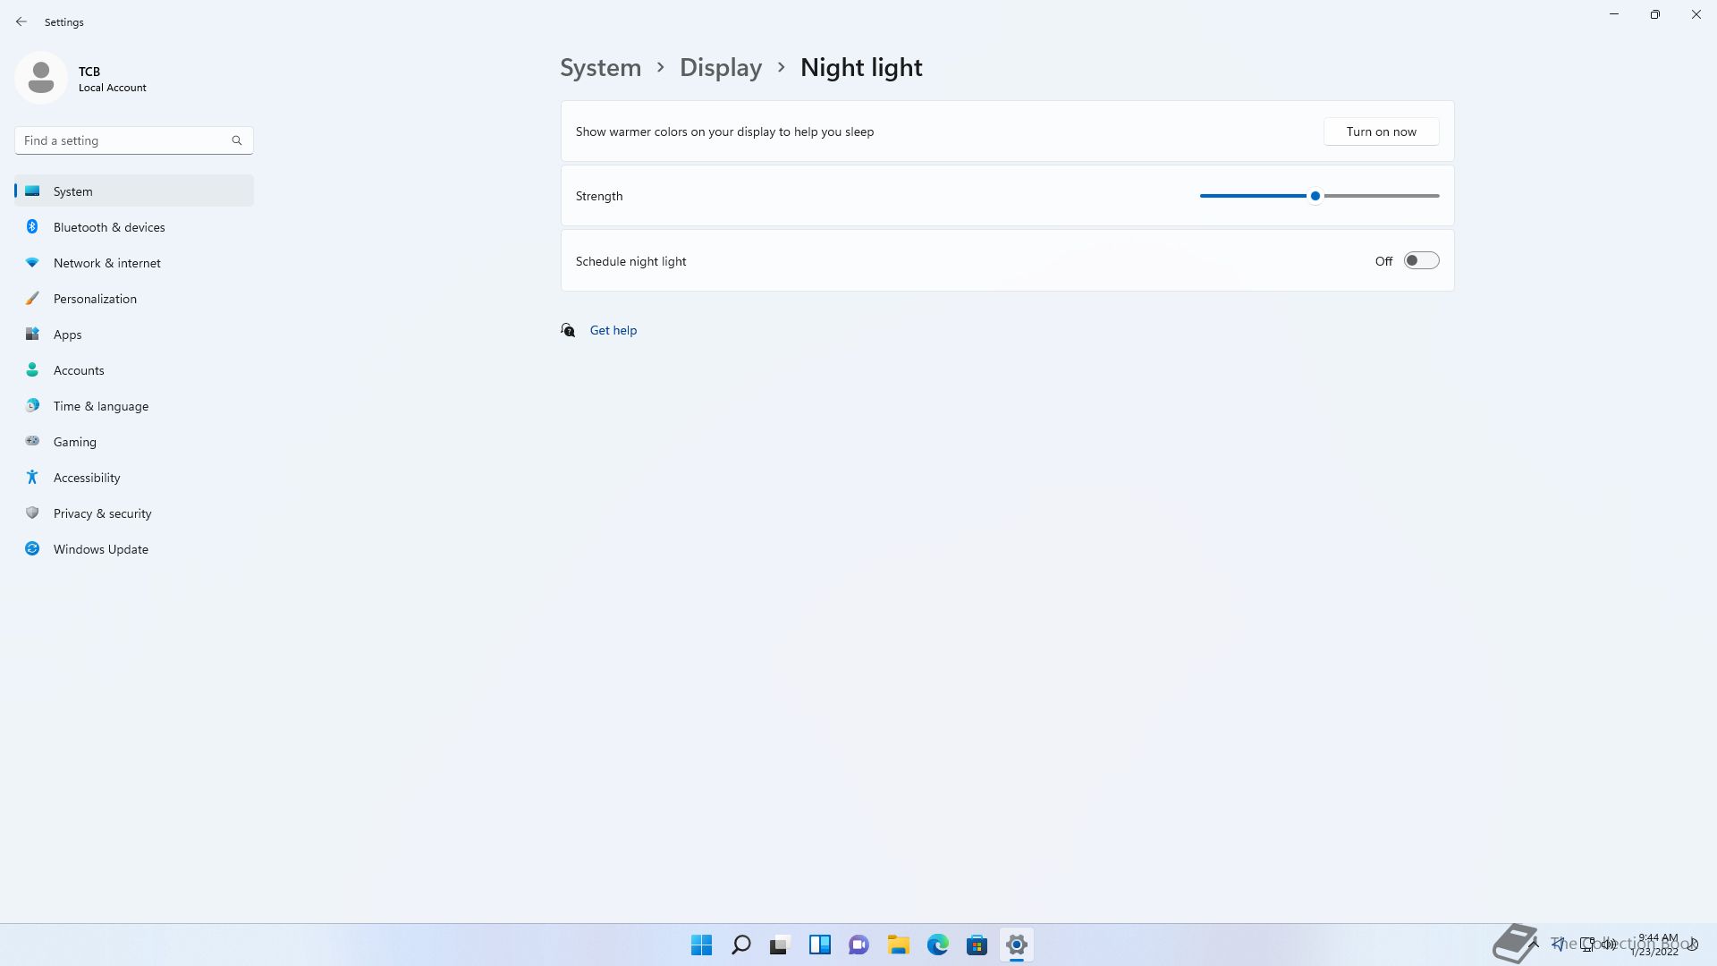This screenshot has width=1717, height=966.
Task: Open the Accounts settings category
Action: click(79, 370)
